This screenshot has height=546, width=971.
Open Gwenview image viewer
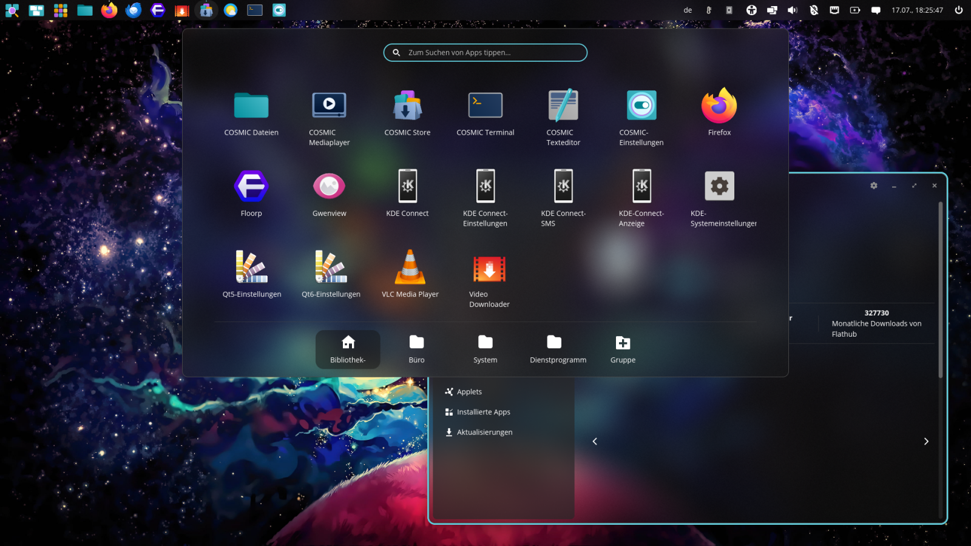point(329,195)
